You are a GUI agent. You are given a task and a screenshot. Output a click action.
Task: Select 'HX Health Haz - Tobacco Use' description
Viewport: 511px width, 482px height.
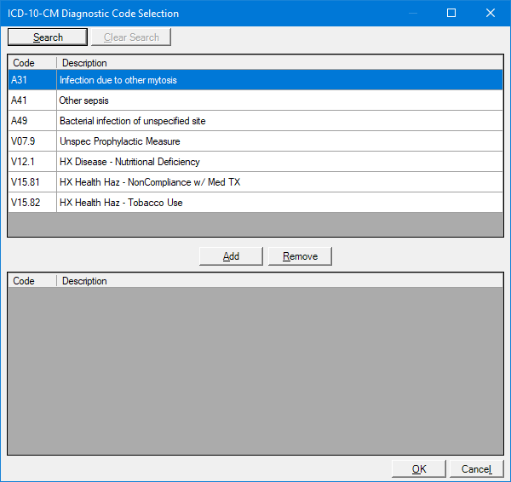click(279, 203)
